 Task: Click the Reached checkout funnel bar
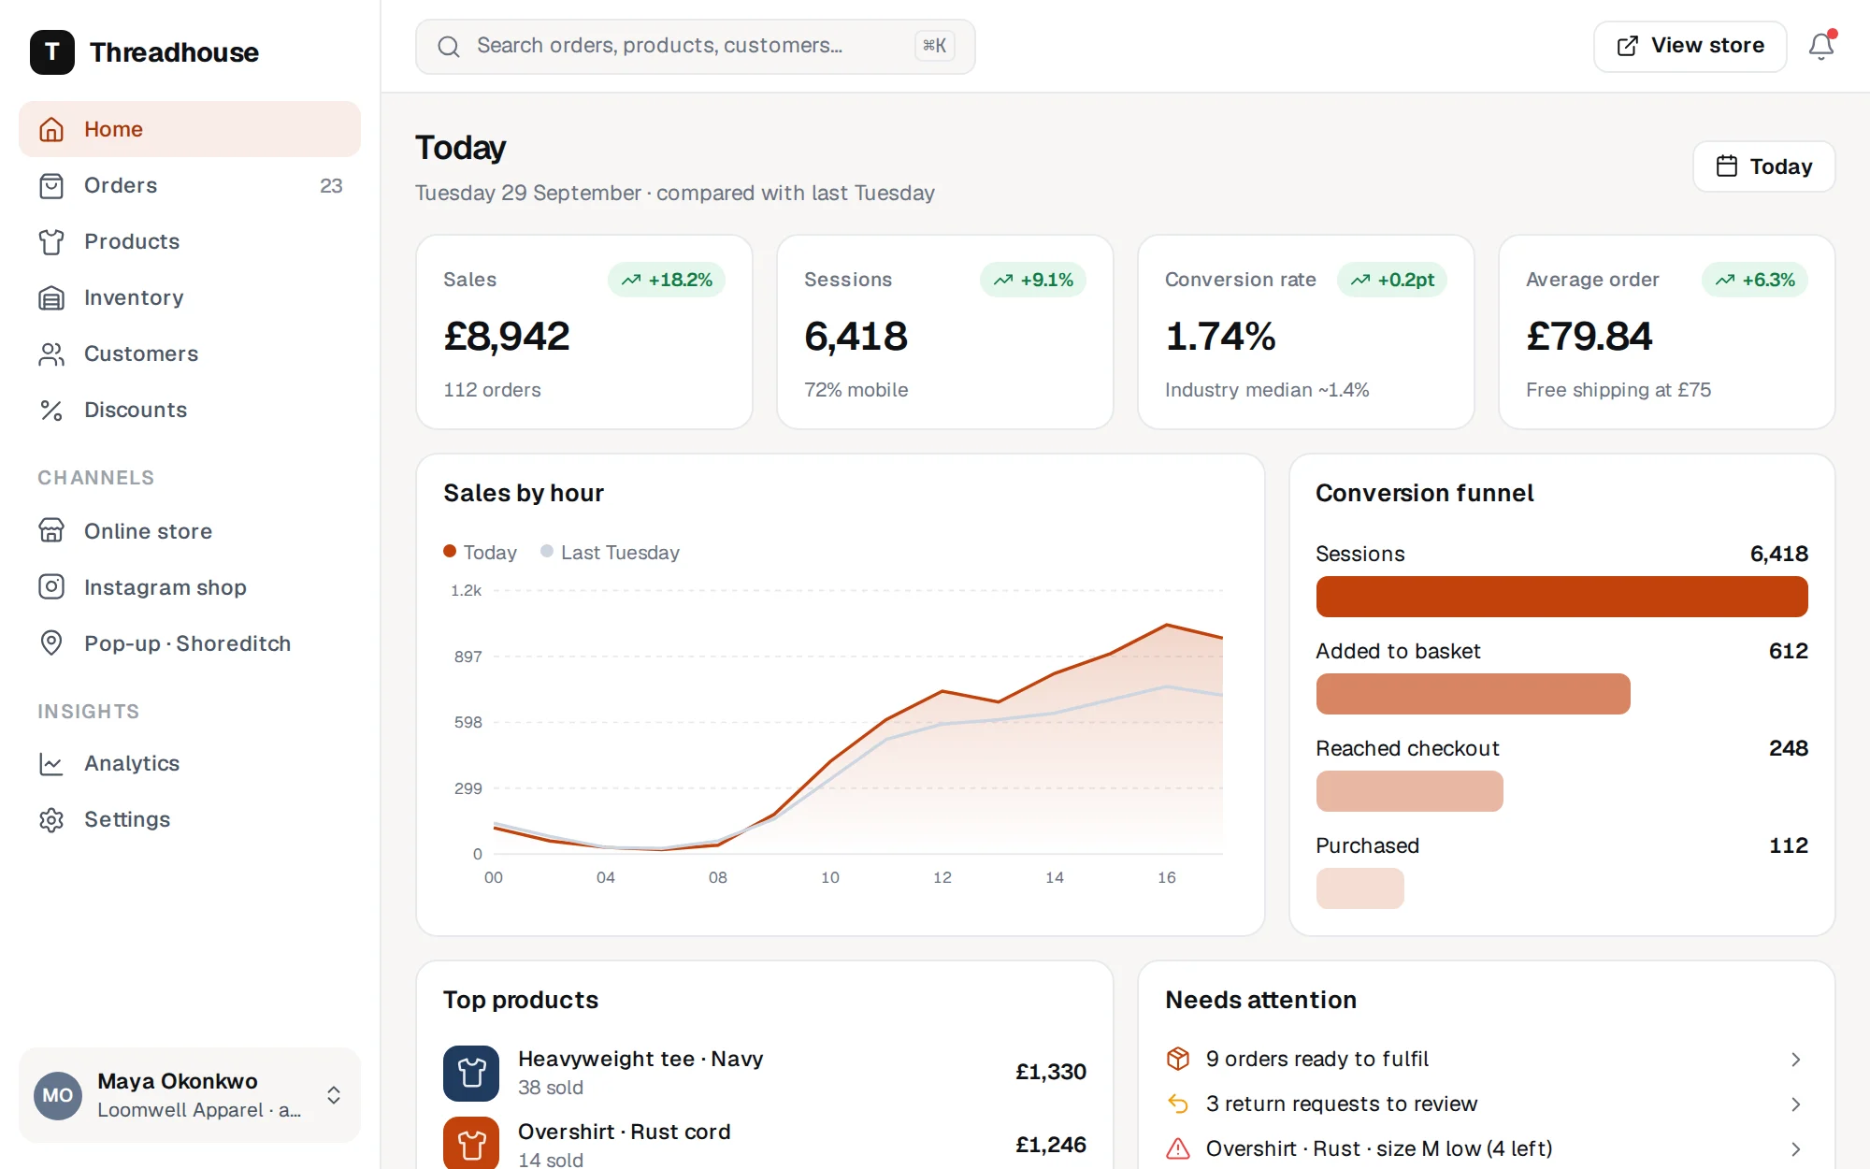(x=1409, y=791)
